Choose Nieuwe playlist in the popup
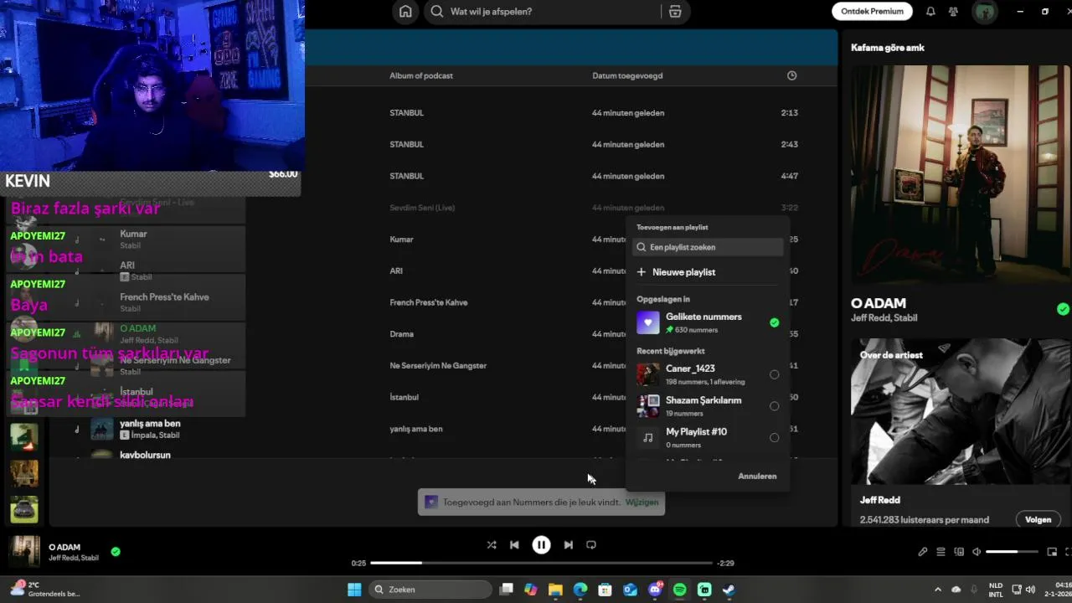This screenshot has height=603, width=1072. pos(683,272)
